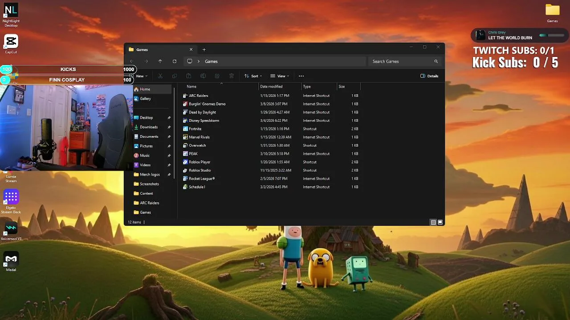570x320 pixels.
Task: Click the navigation pane scrollbar
Action: point(175,133)
